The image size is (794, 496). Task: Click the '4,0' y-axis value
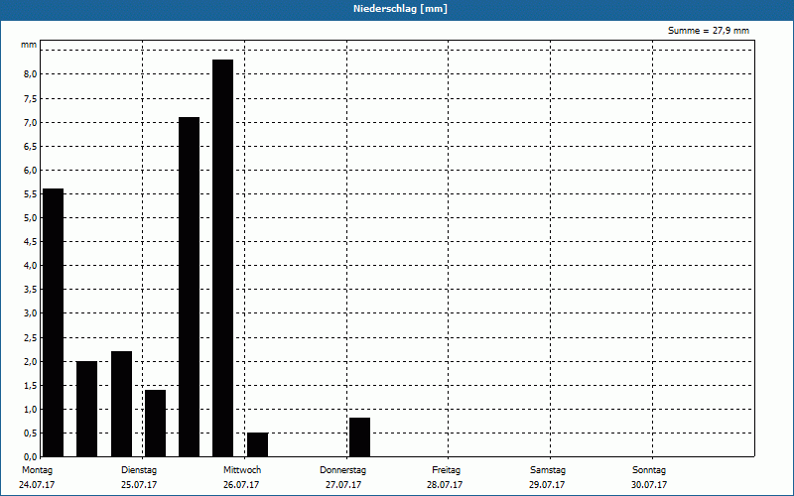pyautogui.click(x=31, y=266)
